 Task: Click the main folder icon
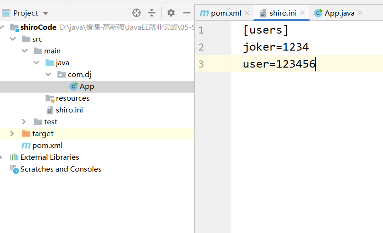[x=38, y=51]
